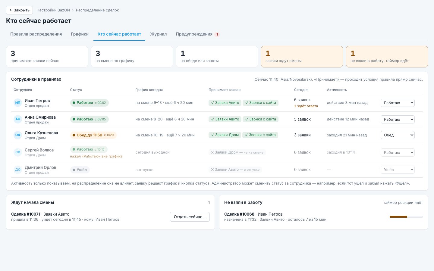
Task: Open Анна Смирнова's status dropdown
Action: pos(398,120)
